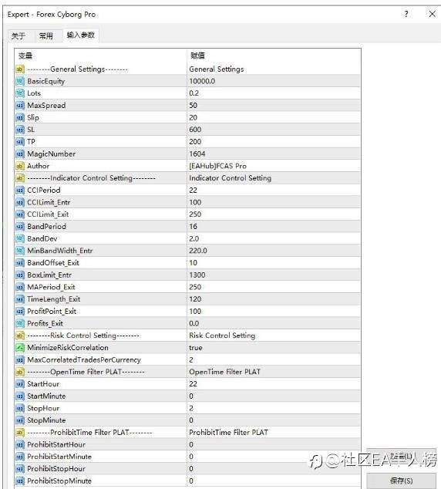441x489 pixels.
Task: Click the icon beside BasicEquity variable
Action: 20,82
